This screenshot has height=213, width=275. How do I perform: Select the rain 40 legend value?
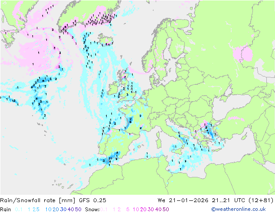(71, 210)
